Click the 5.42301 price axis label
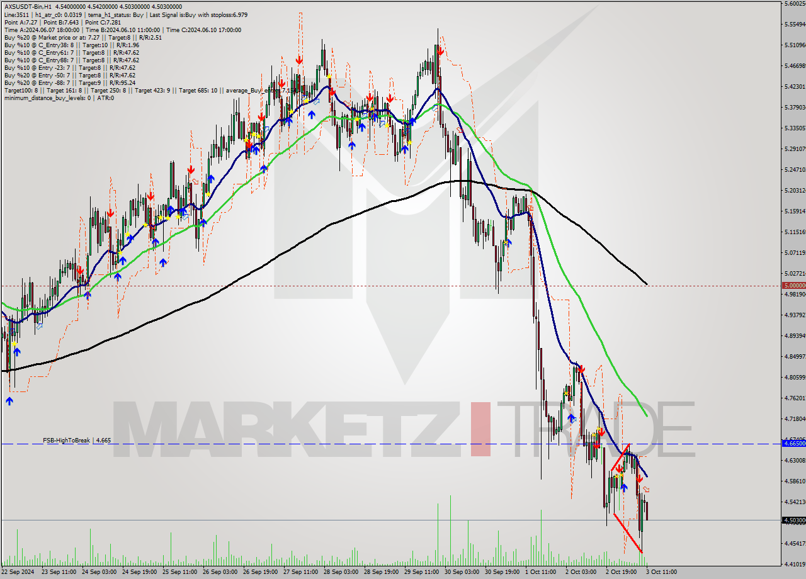Image resolution: width=806 pixels, height=579 pixels. click(795, 87)
